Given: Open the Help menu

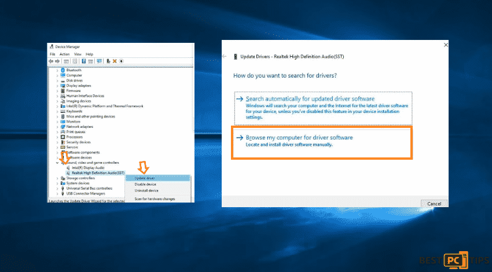Looking at the screenshot, I should (x=89, y=54).
